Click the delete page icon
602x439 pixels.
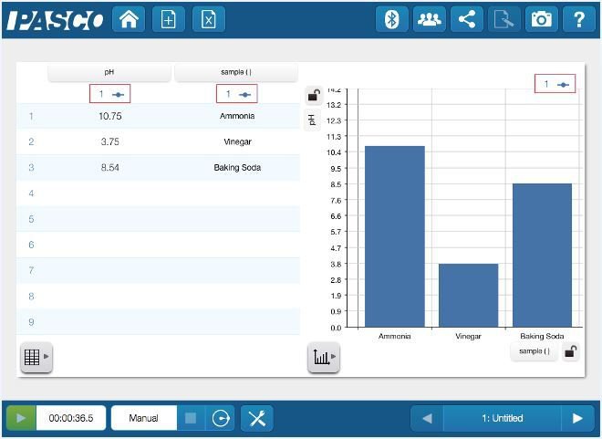209,19
